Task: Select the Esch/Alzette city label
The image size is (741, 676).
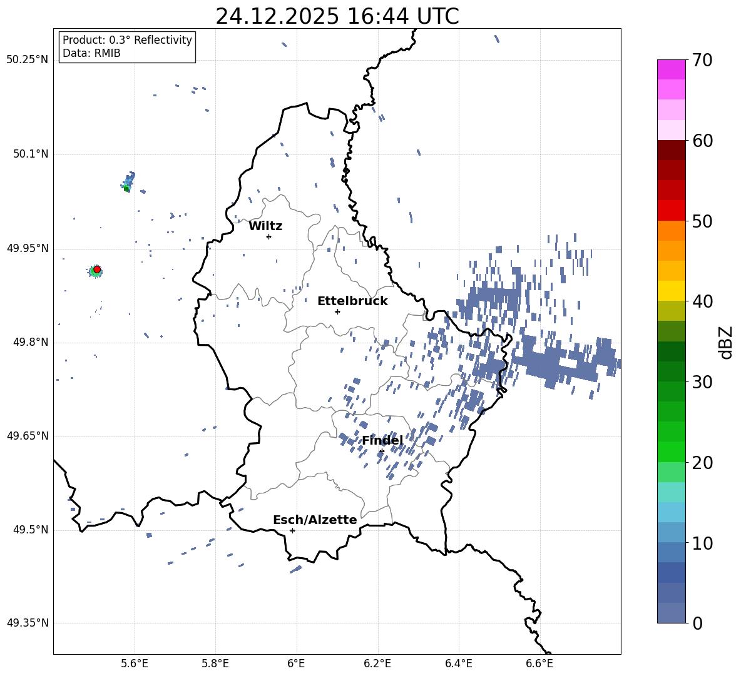Action: tap(315, 520)
